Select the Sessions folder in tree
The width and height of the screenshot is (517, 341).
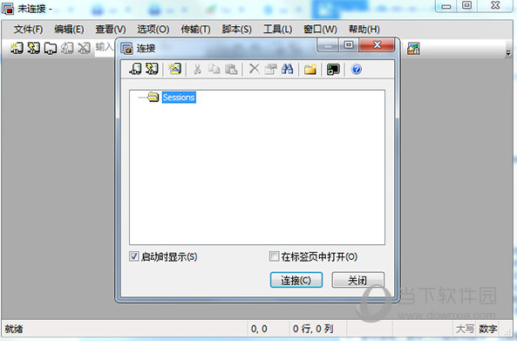179,98
